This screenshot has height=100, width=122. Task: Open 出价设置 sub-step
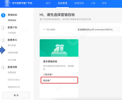tap(12, 60)
